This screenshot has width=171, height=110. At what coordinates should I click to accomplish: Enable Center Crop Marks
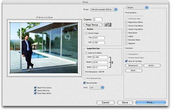click(x=126, y=29)
